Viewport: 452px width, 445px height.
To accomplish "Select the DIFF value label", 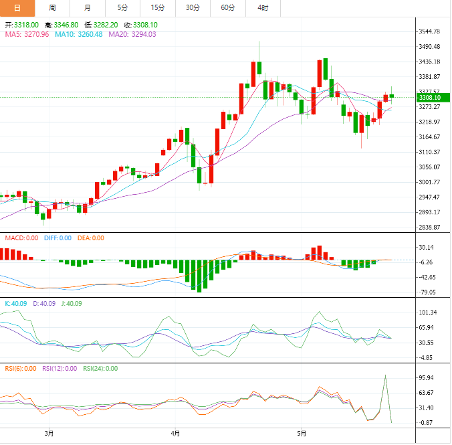I will 57,238.
